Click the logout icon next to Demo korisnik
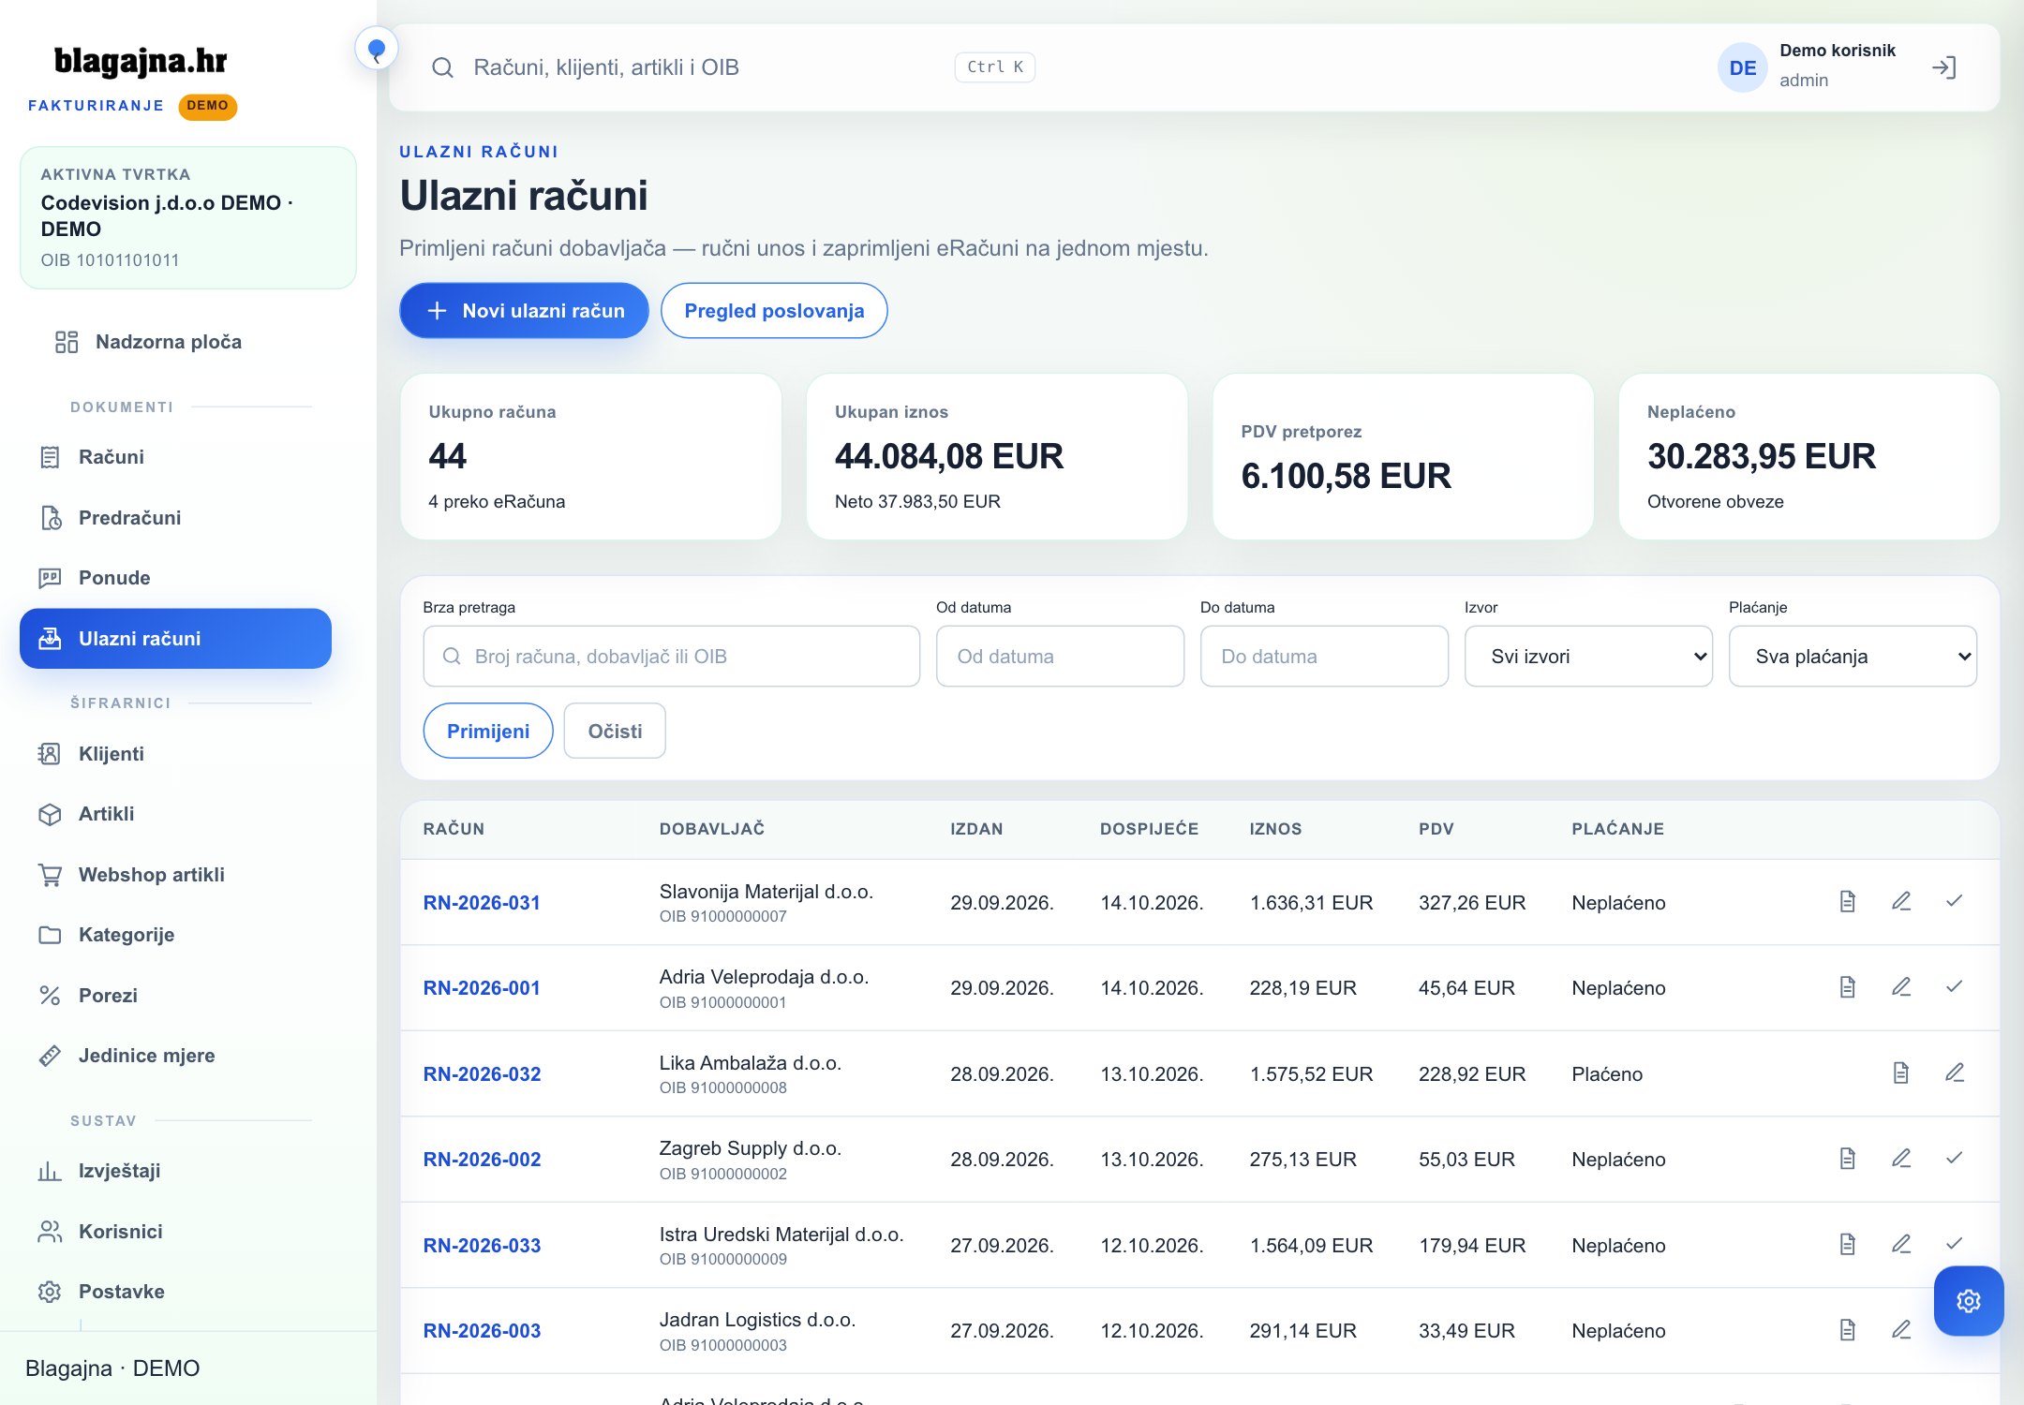 [x=1943, y=67]
